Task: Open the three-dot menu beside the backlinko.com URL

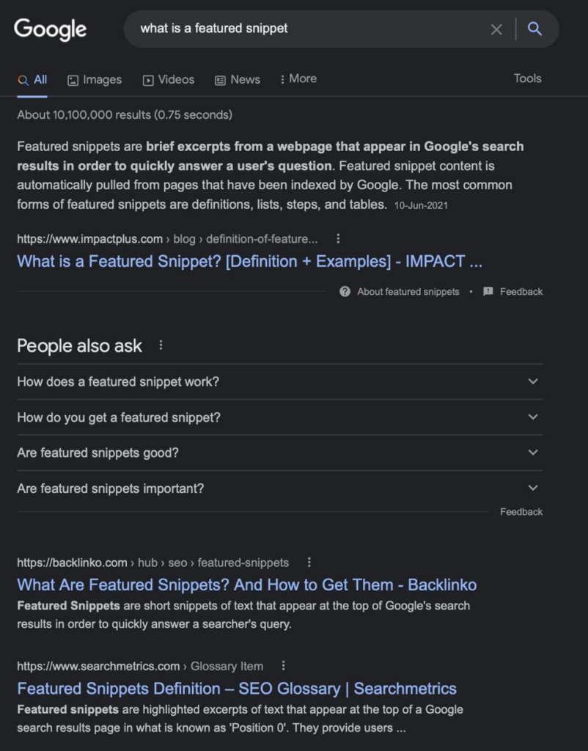Action: [x=309, y=563]
